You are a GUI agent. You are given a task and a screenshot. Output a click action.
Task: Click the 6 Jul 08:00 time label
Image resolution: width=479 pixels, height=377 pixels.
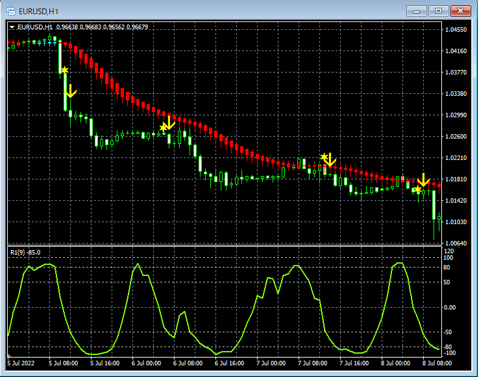[188, 363]
